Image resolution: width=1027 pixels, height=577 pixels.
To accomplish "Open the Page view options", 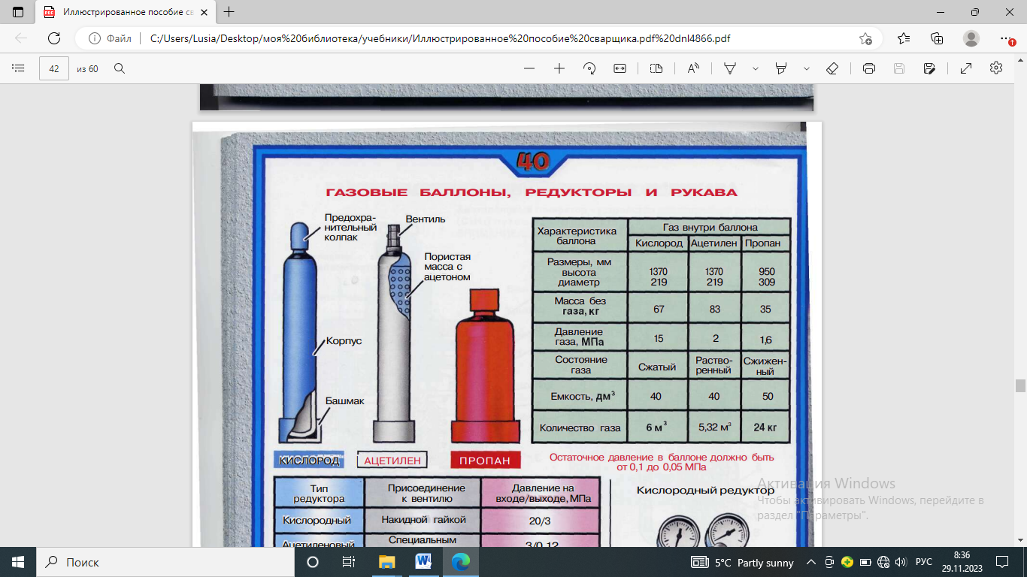I will pos(656,68).
